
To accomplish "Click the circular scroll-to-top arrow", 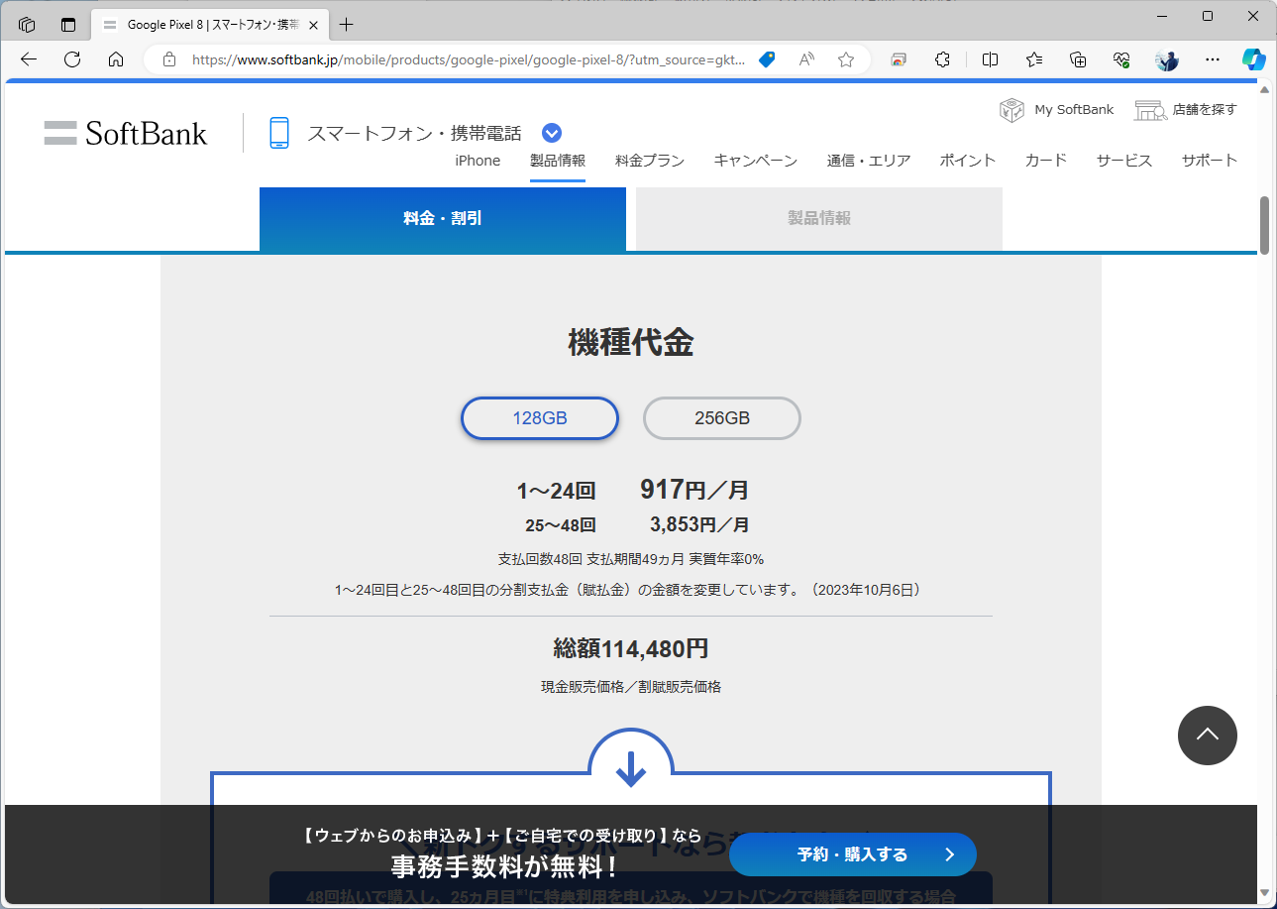I will [1207, 736].
